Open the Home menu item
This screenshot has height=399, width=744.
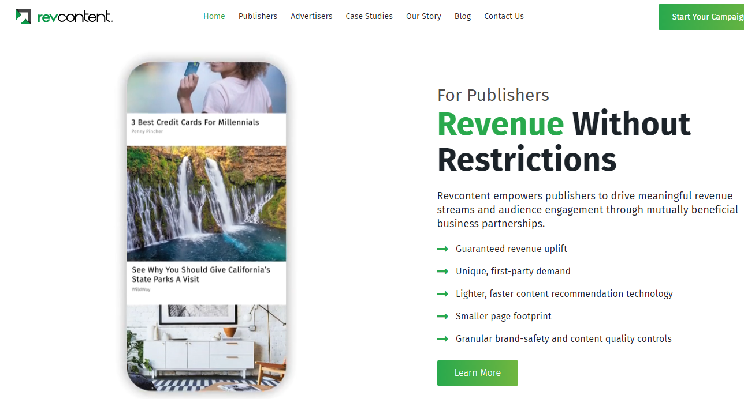pyautogui.click(x=214, y=16)
